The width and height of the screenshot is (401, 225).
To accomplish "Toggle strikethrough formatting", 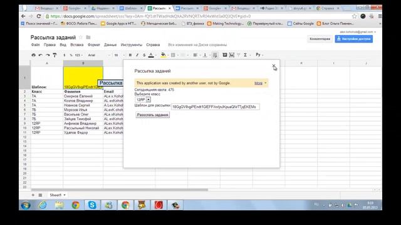I will coord(144,55).
